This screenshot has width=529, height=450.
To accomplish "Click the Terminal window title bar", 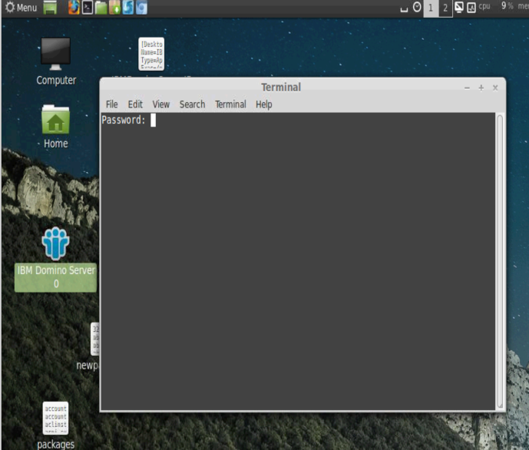I will pos(281,88).
